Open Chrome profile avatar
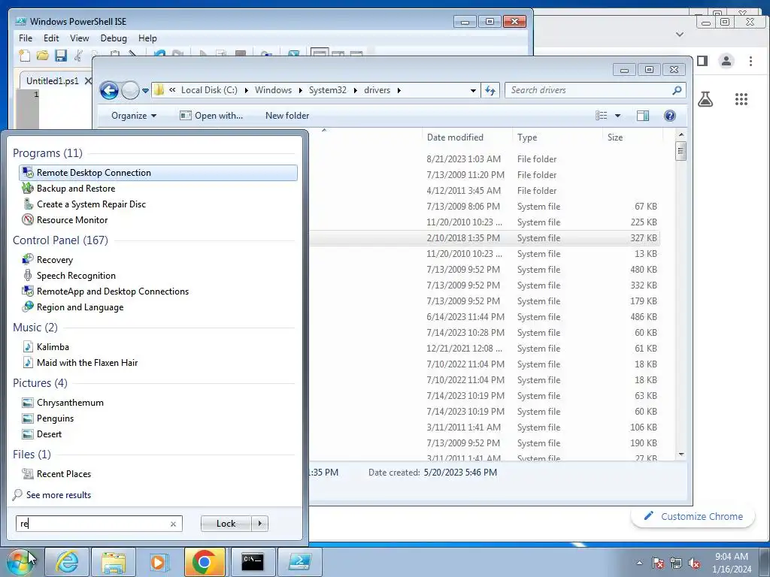The height and width of the screenshot is (577, 770). 726,61
